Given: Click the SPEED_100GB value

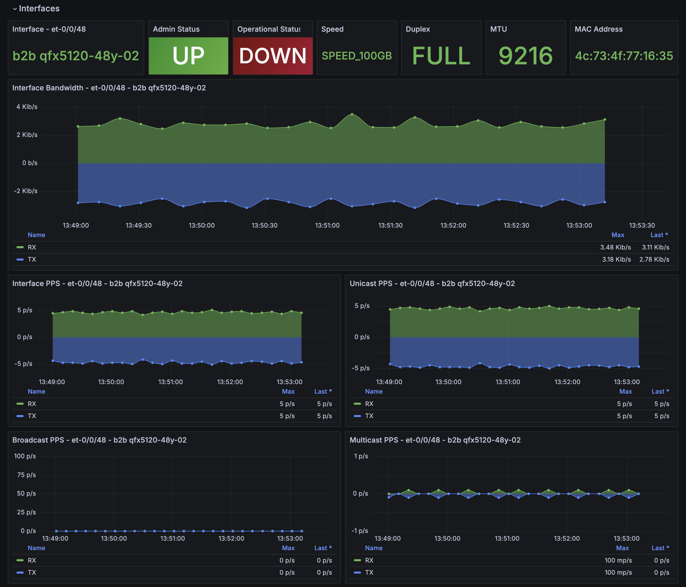Looking at the screenshot, I should click(357, 56).
